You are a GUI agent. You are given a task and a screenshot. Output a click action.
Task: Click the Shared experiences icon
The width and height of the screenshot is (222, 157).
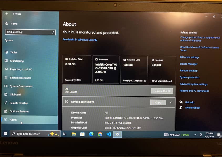[x=6, y=77]
